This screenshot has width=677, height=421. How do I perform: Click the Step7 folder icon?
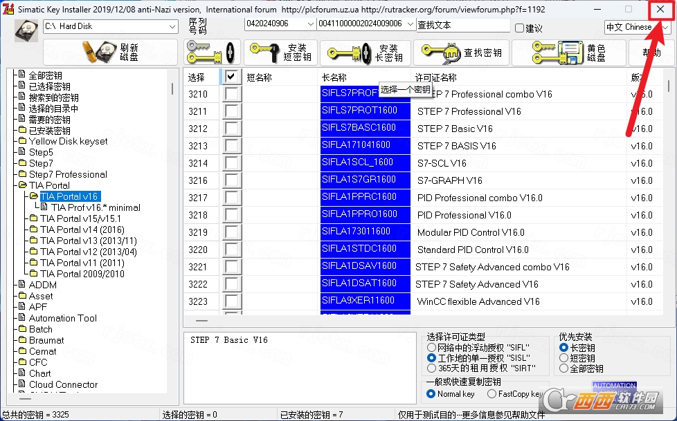coord(22,163)
